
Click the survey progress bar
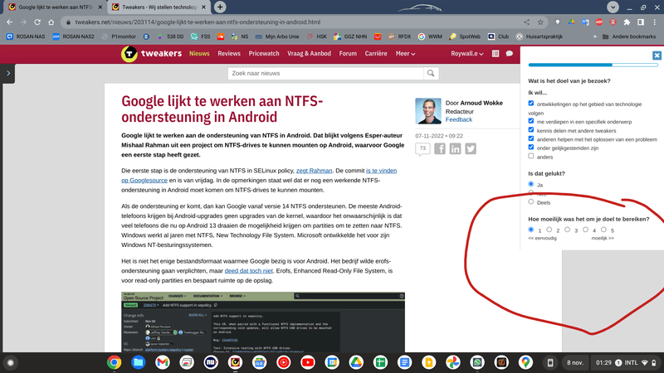[593, 65]
